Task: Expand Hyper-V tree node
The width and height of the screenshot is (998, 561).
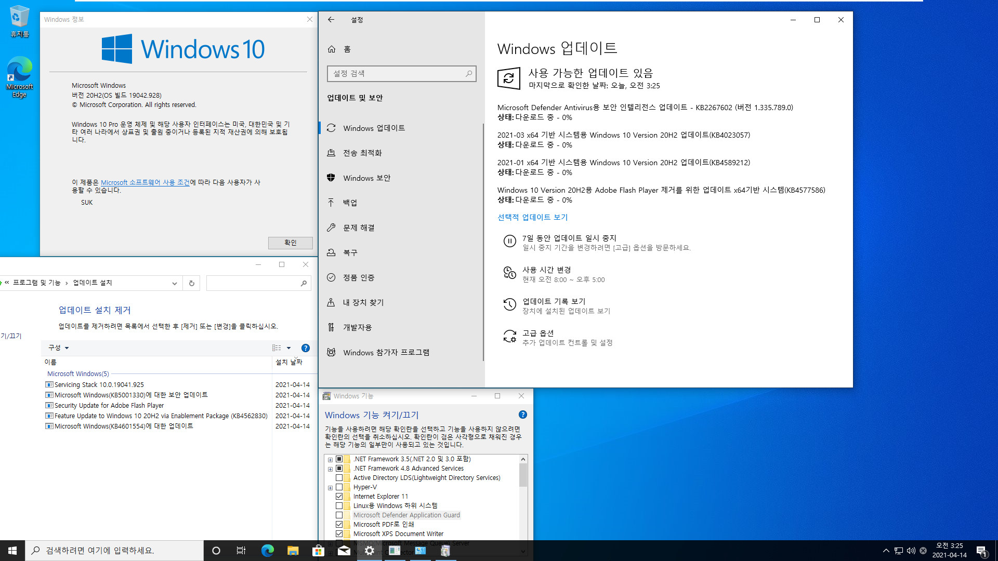Action: 330,488
